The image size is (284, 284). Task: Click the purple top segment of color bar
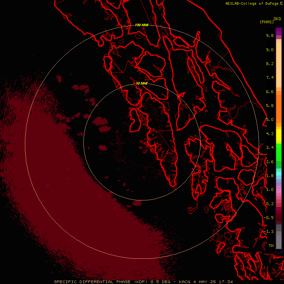(279, 32)
